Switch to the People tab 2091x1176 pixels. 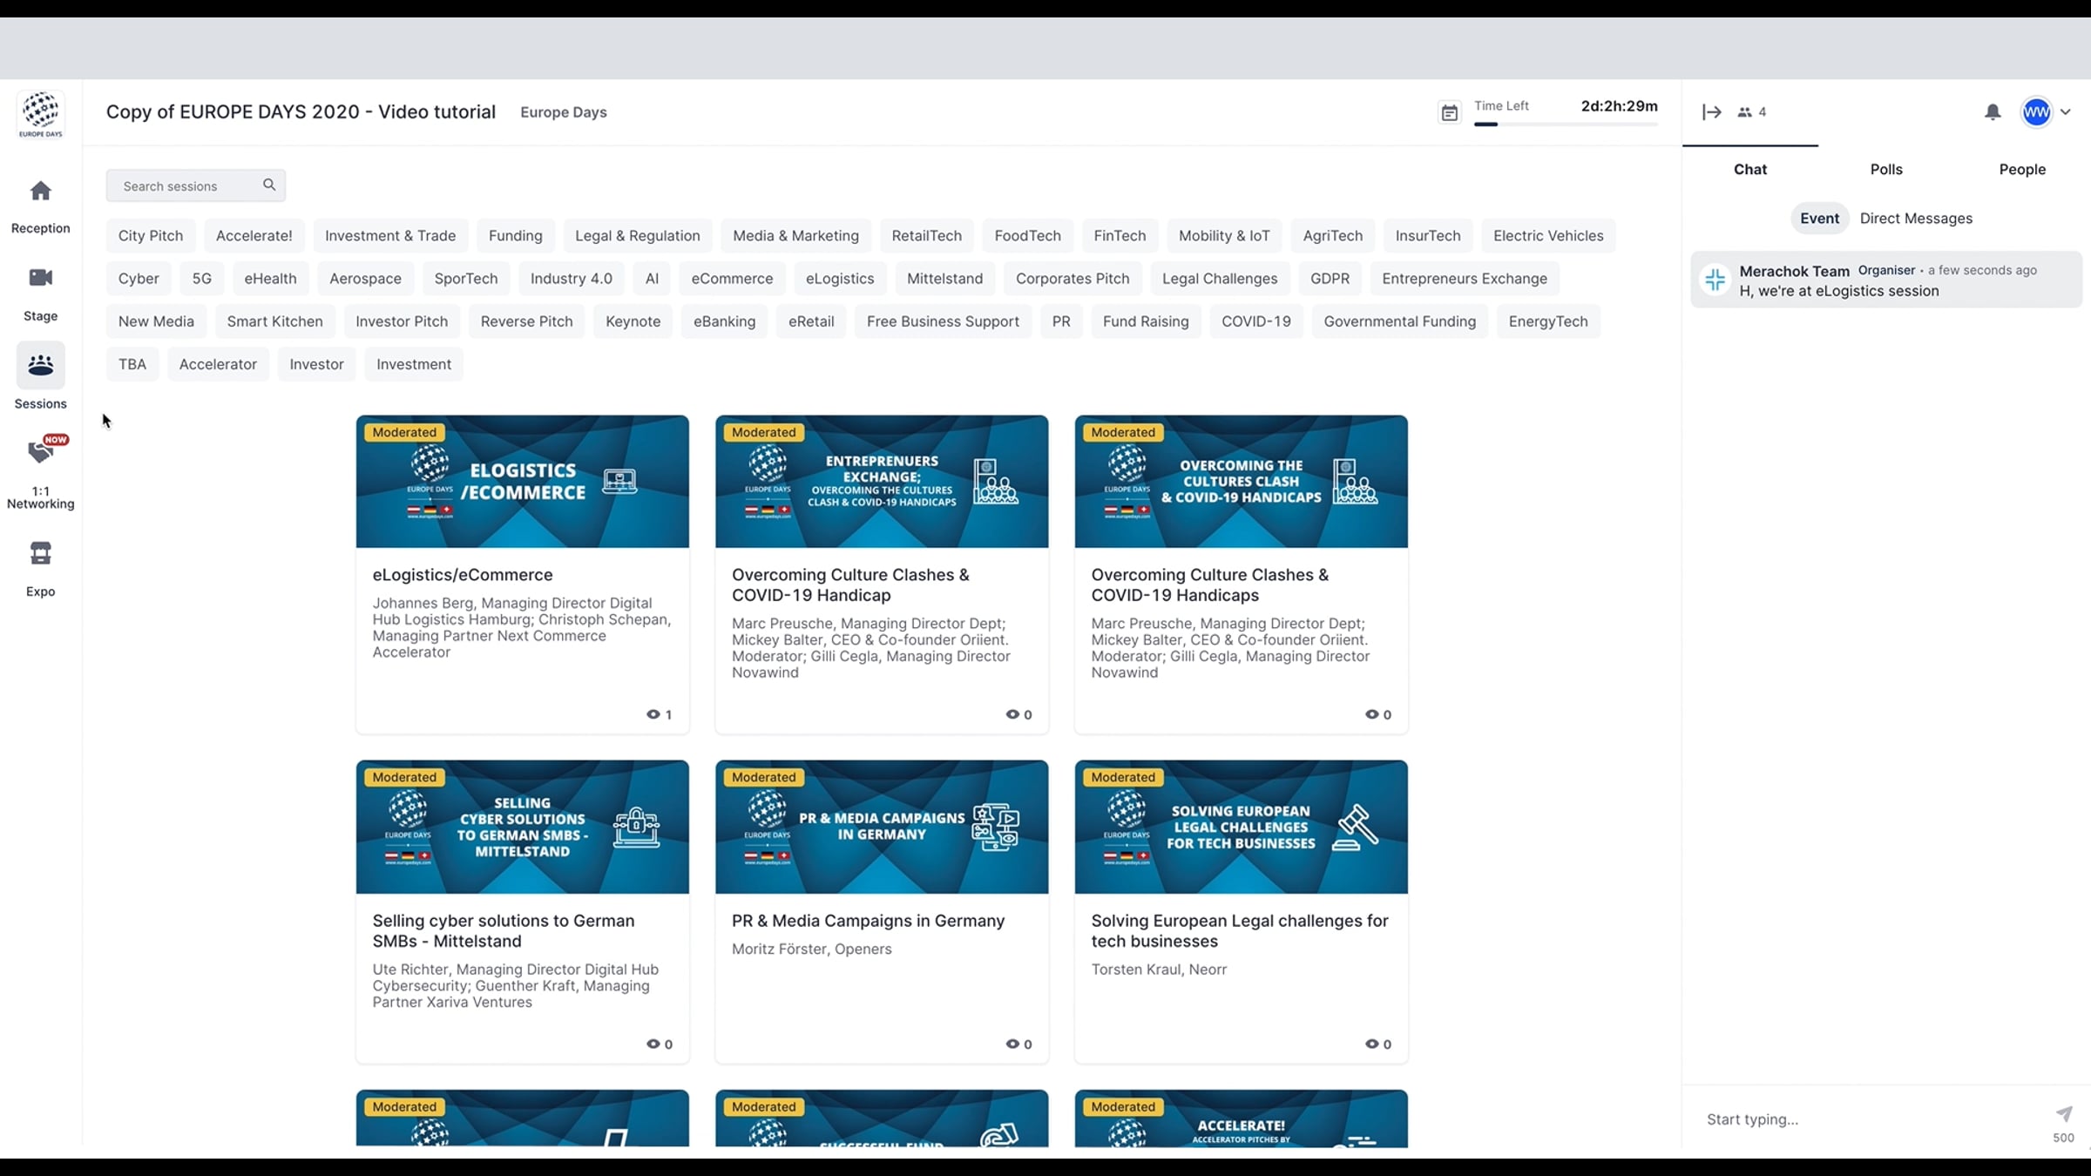[2021, 170]
